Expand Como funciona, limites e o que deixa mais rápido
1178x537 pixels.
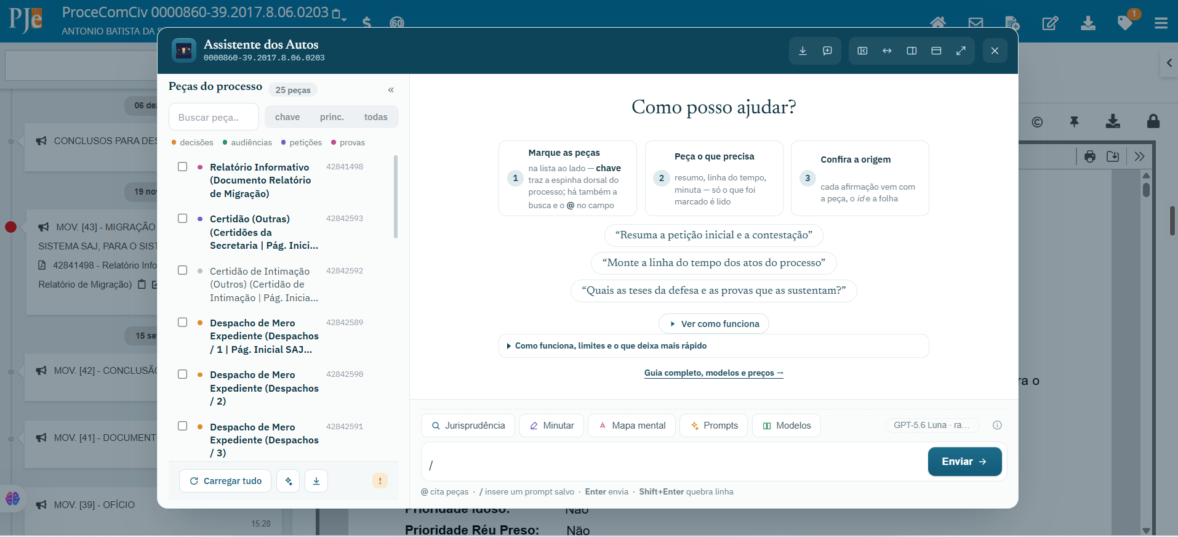[714, 345]
